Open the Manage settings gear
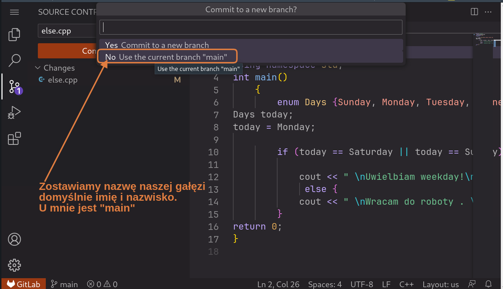The width and height of the screenshot is (503, 289). (14, 265)
